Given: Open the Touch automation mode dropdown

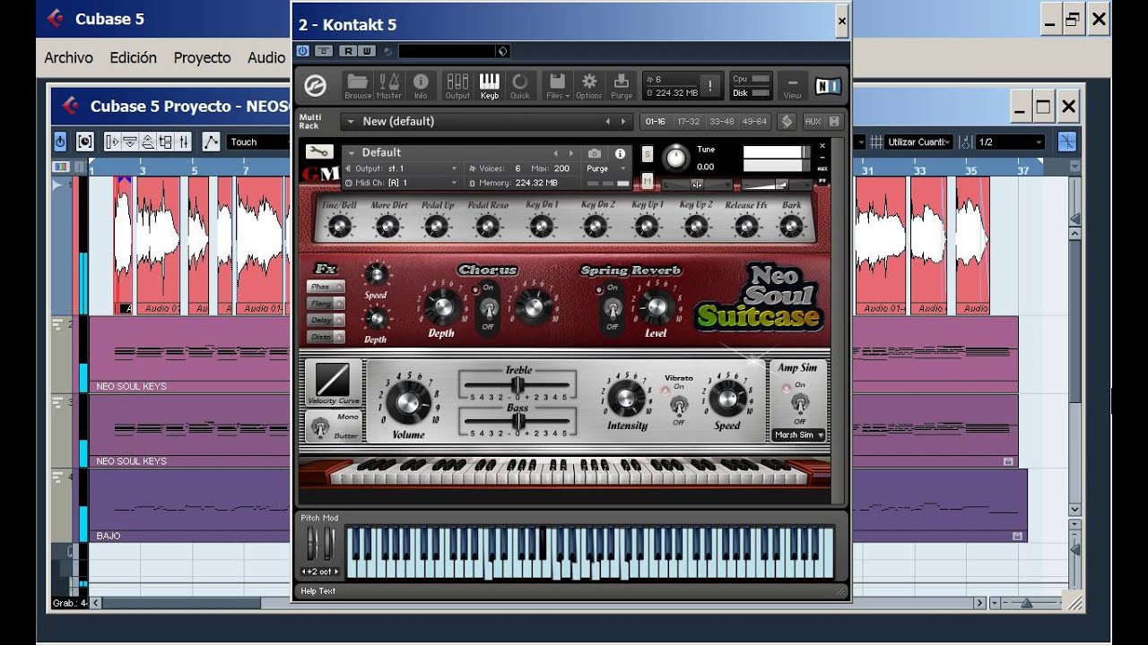Looking at the screenshot, I should 257,142.
